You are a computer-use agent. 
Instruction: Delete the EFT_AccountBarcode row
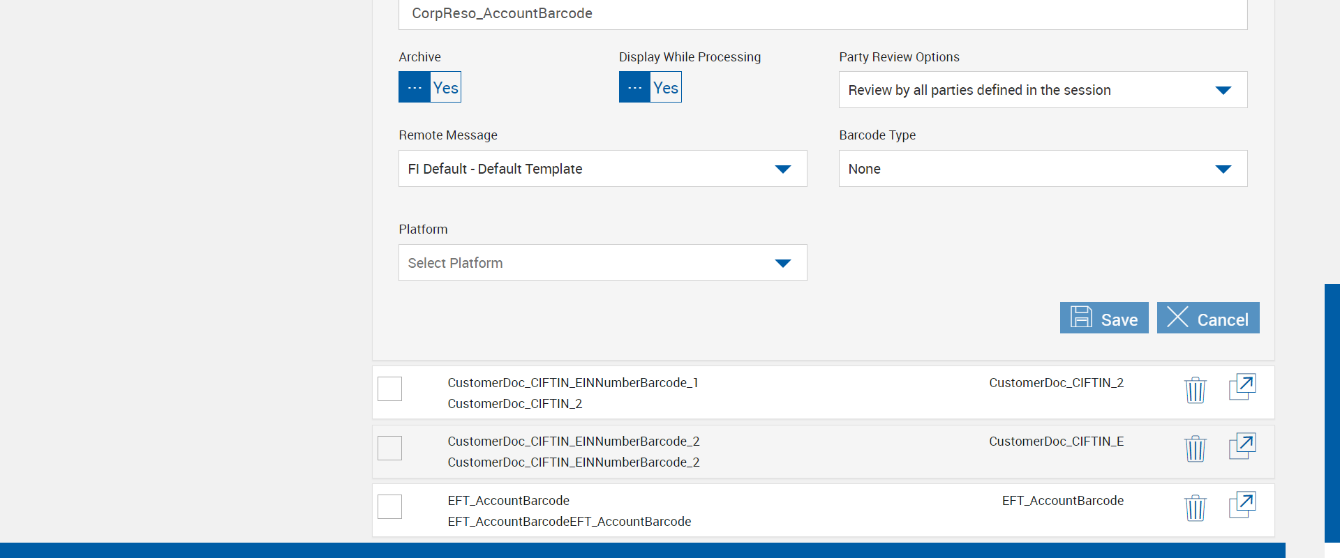point(1195,508)
